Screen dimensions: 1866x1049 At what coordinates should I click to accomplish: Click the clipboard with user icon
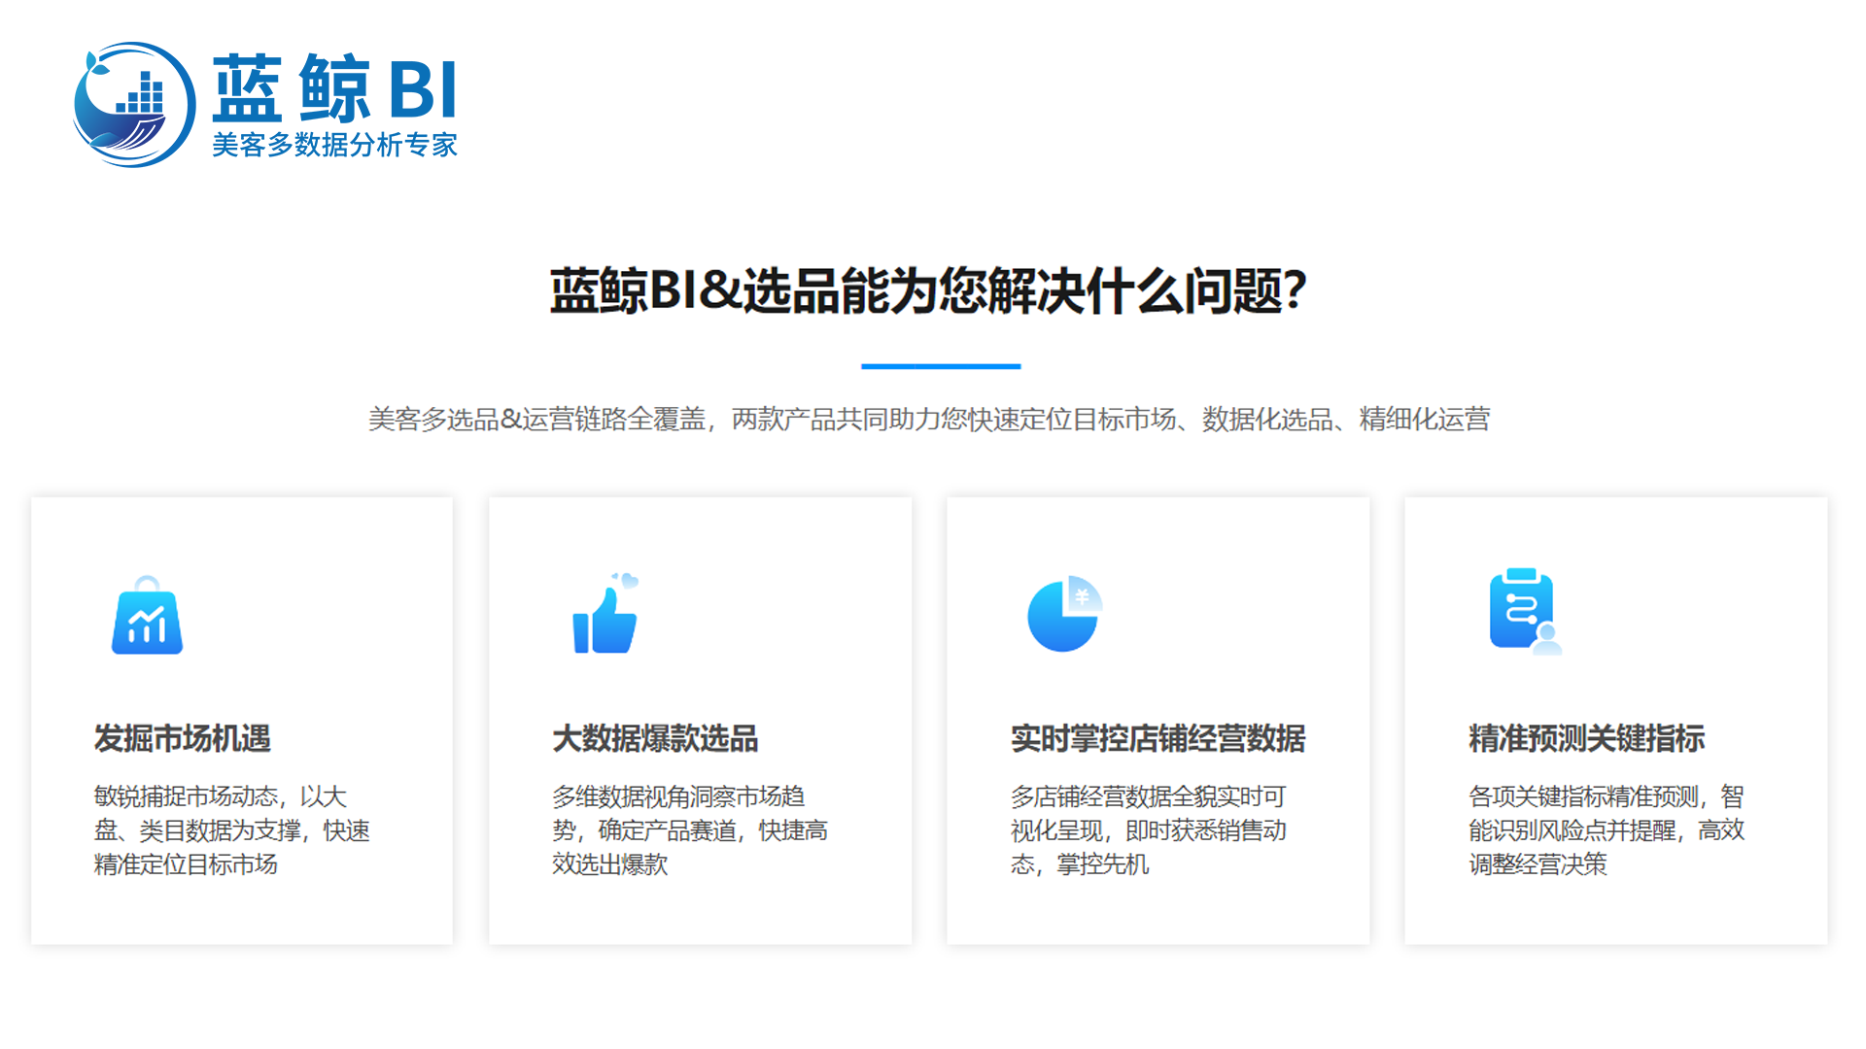coord(1525,612)
